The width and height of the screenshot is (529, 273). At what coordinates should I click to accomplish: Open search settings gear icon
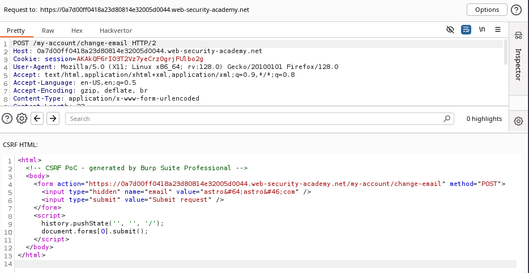coord(22,119)
